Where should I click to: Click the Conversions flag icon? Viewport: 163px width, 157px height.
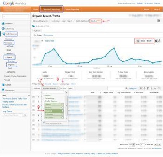coord(3,90)
